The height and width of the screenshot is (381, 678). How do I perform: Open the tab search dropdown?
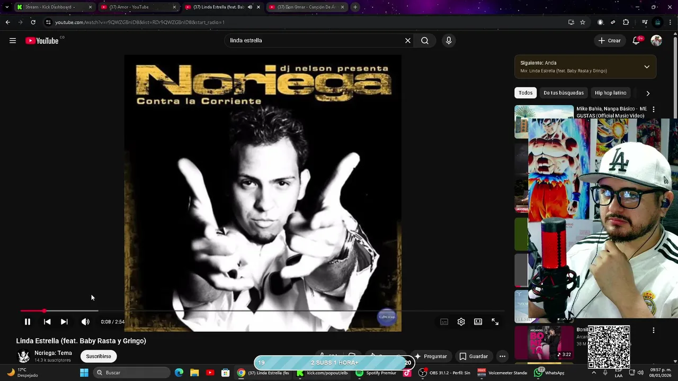[x=6, y=7]
